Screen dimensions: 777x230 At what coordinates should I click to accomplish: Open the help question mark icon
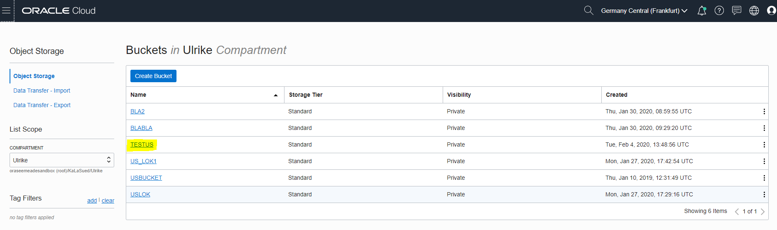(719, 11)
